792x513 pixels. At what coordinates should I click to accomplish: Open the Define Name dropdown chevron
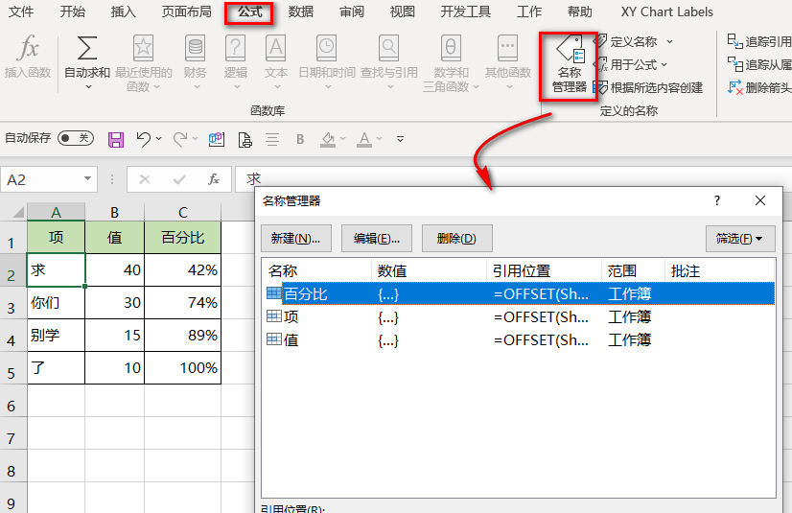tap(670, 42)
